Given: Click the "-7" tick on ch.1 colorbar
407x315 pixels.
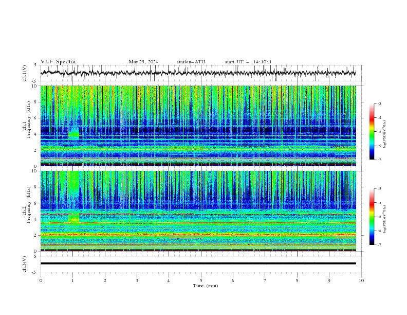Looking at the screenshot, I should [x=379, y=160].
